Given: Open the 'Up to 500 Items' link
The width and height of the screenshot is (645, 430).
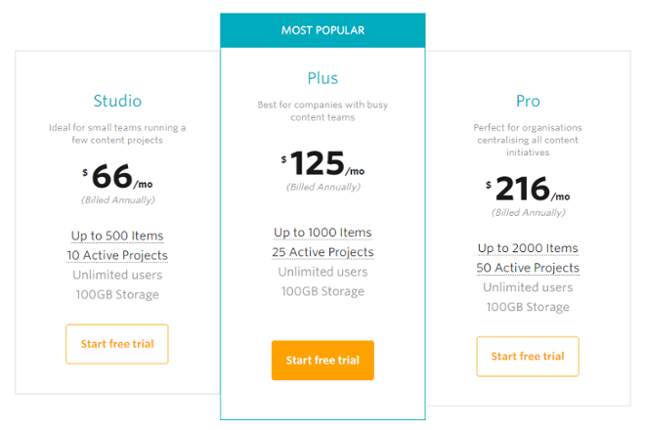Looking at the screenshot, I should pos(117,236).
